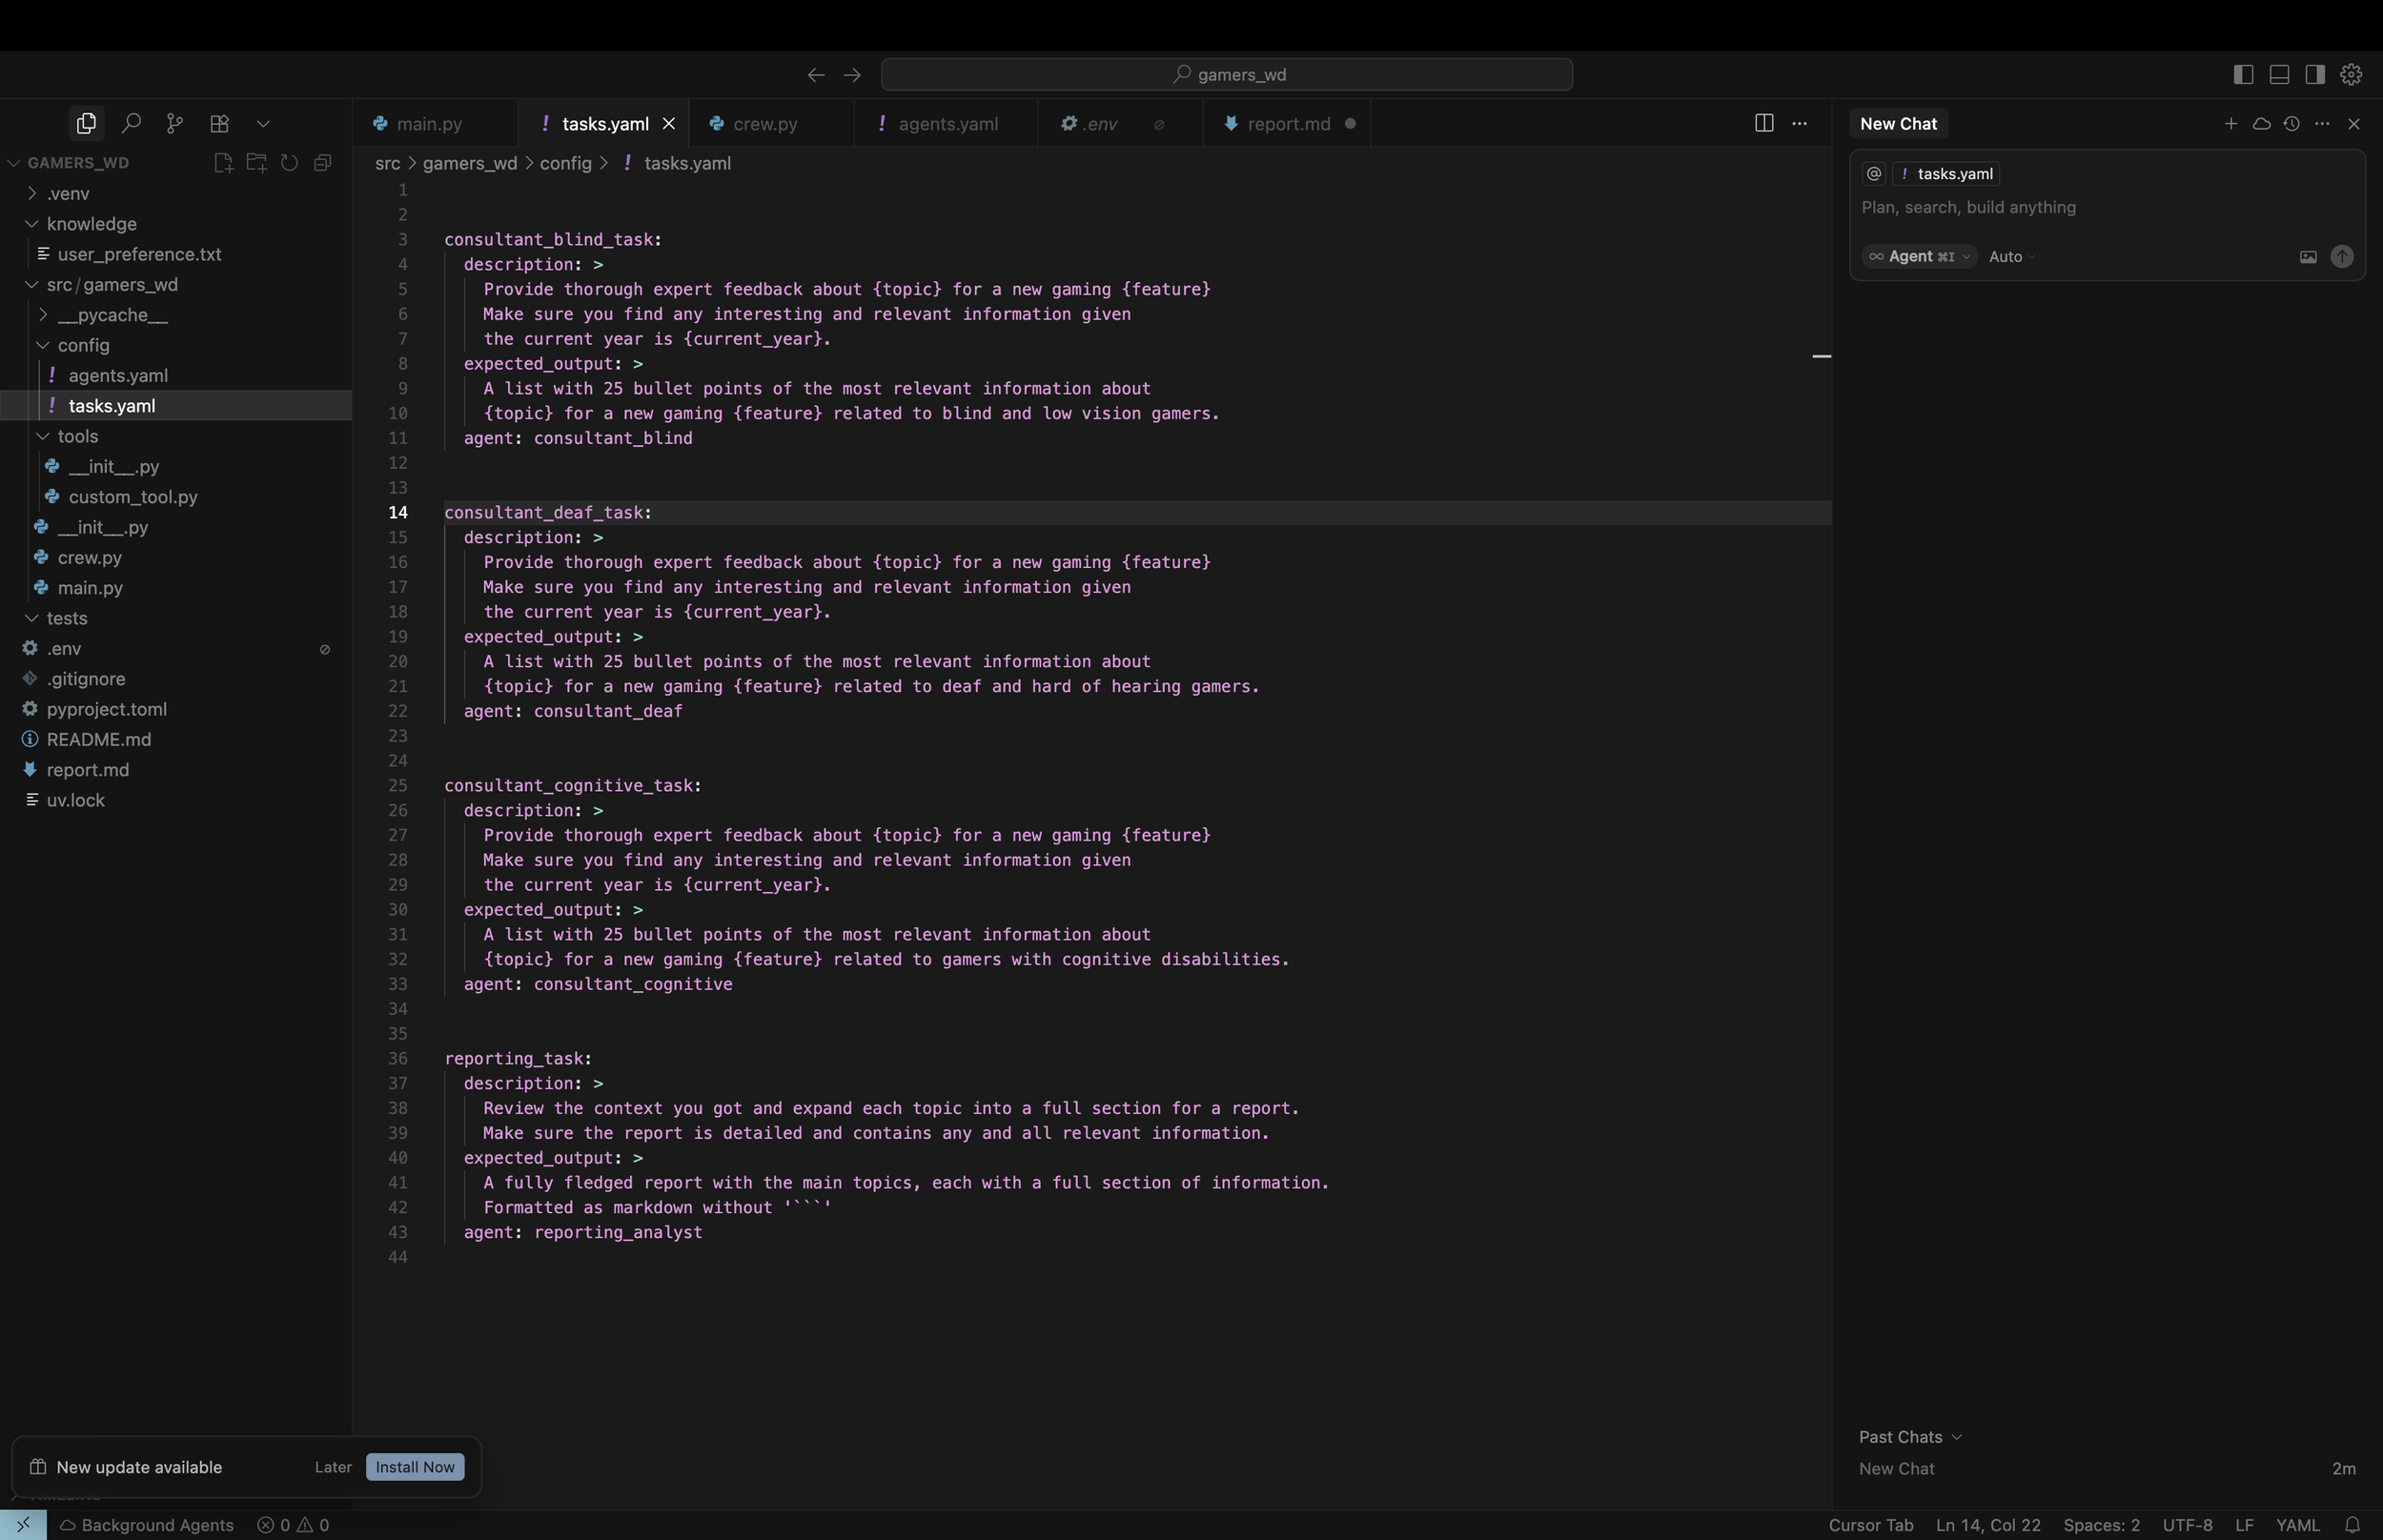Image resolution: width=2383 pixels, height=1540 pixels.
Task: Open the Agent mode dropdown
Action: pos(1919,257)
